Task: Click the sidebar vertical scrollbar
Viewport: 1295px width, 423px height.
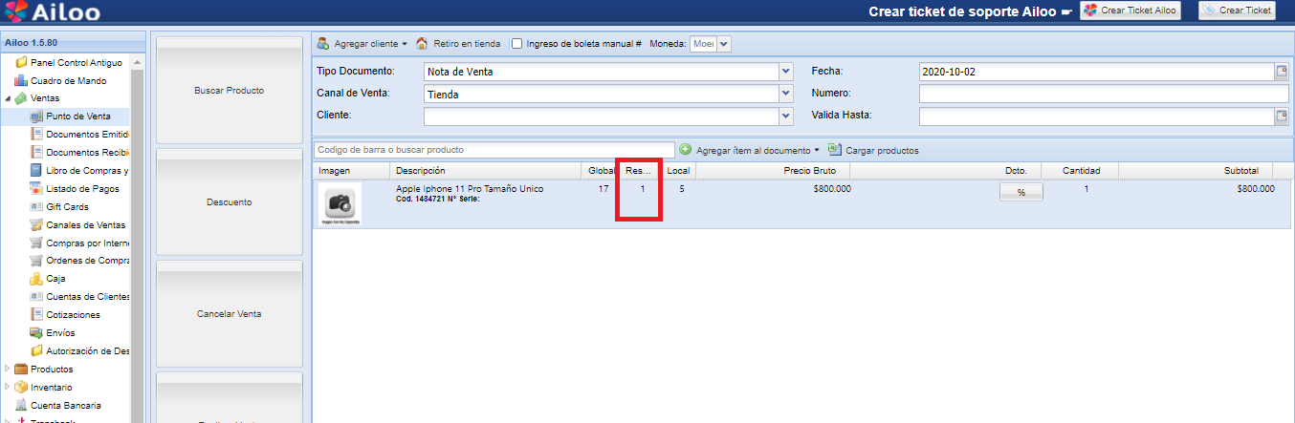Action: coord(137,239)
